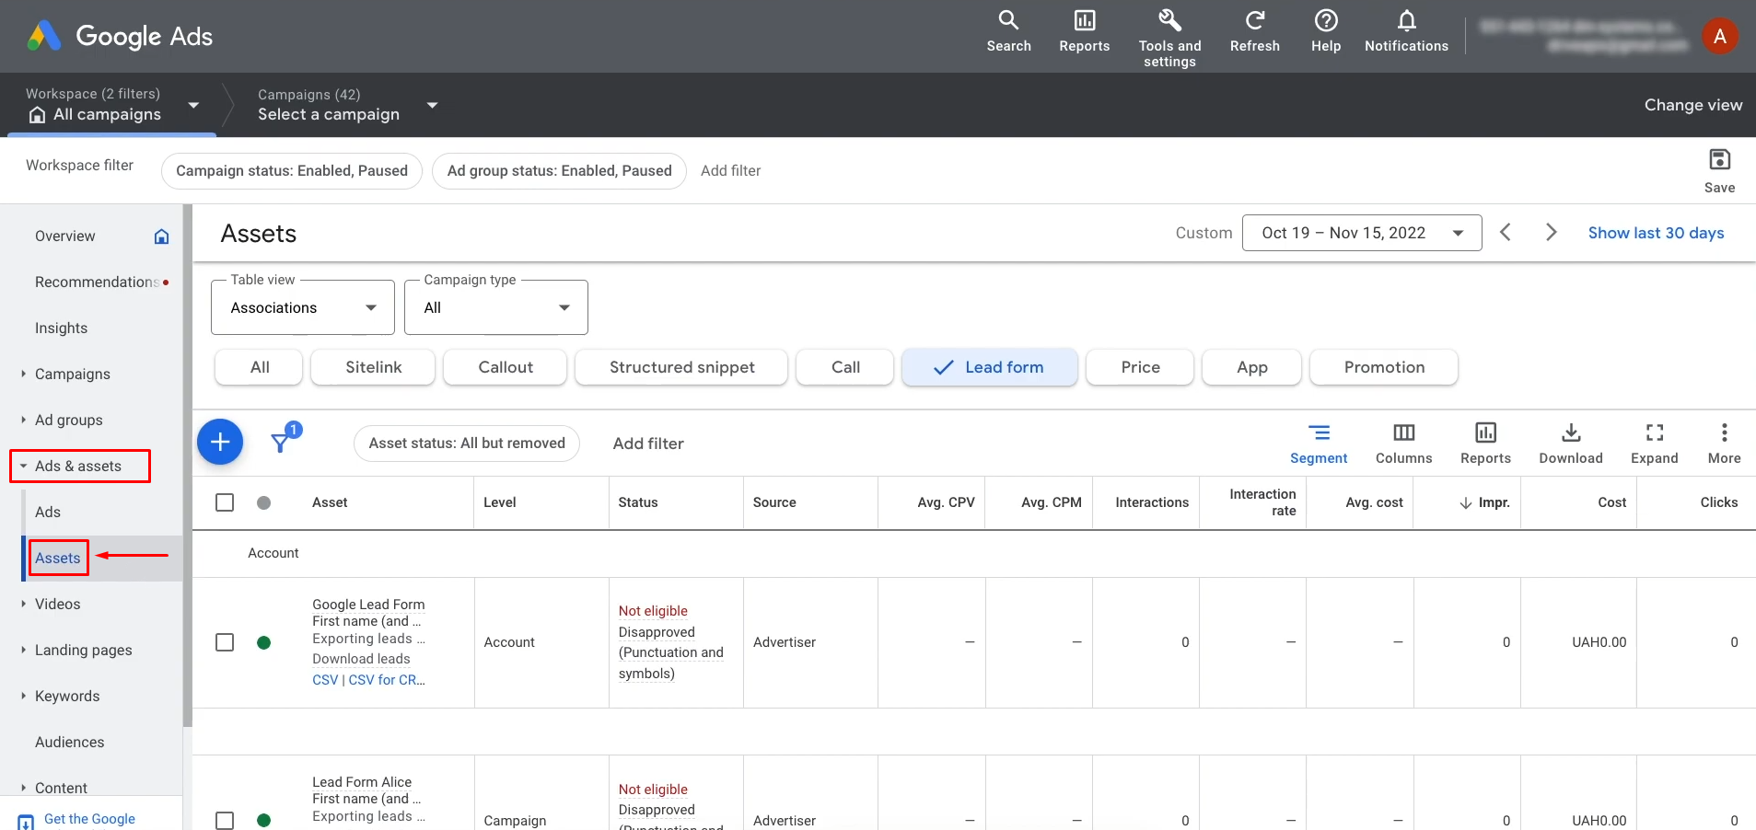Click the CSV download leads link
1756x830 pixels.
tap(325, 680)
